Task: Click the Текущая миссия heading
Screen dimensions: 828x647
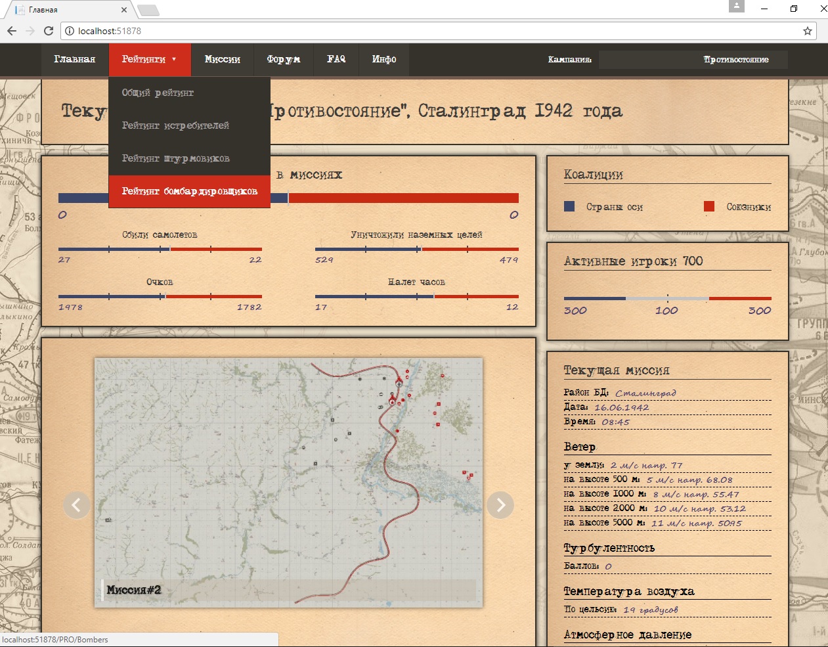Action: point(617,370)
